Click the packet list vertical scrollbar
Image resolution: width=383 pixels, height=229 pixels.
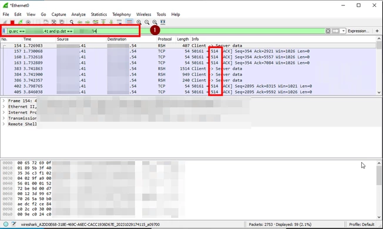[379, 65]
